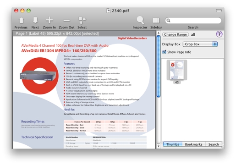Click the toolbar toggle pill in title bar
The height and width of the screenshot is (165, 236).
(x=219, y=11)
